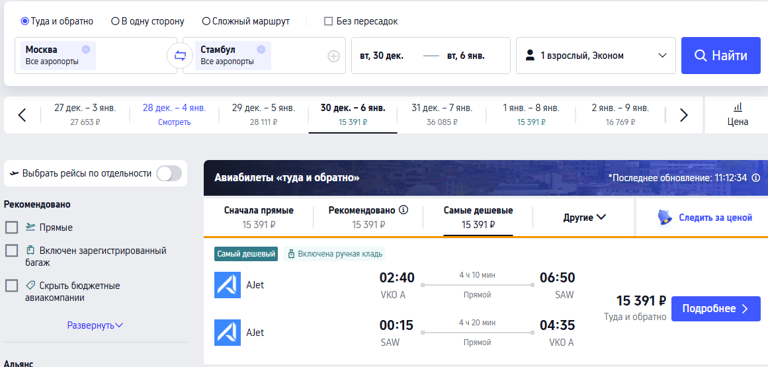The height and width of the screenshot is (367, 768).
Task: Remove Москва from origin field
Action: tap(86, 49)
